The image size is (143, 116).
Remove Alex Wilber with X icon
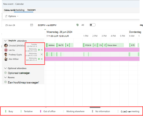tap(42, 59)
